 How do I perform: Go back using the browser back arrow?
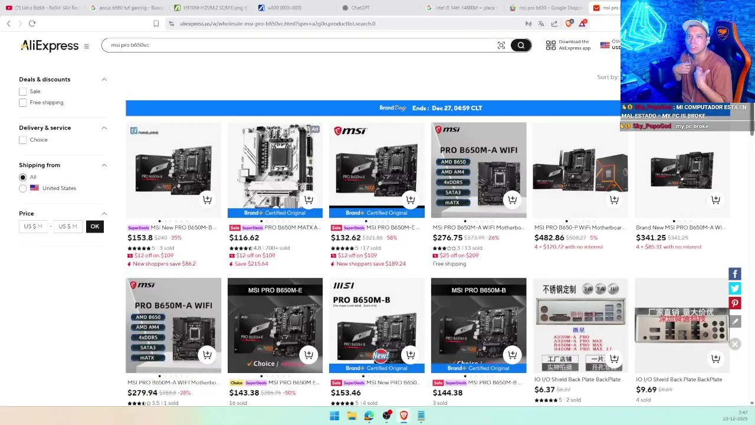point(8,24)
